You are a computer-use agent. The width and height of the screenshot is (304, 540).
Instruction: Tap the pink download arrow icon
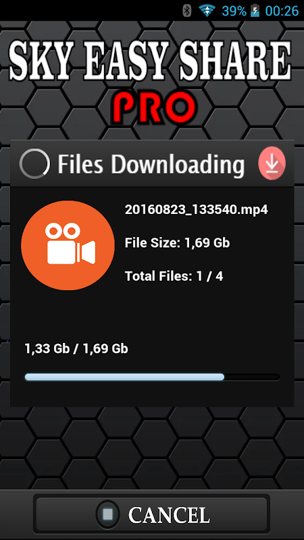click(x=272, y=163)
